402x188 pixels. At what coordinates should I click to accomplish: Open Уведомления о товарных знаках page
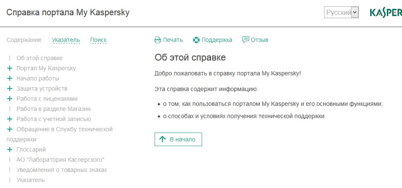coord(61,170)
